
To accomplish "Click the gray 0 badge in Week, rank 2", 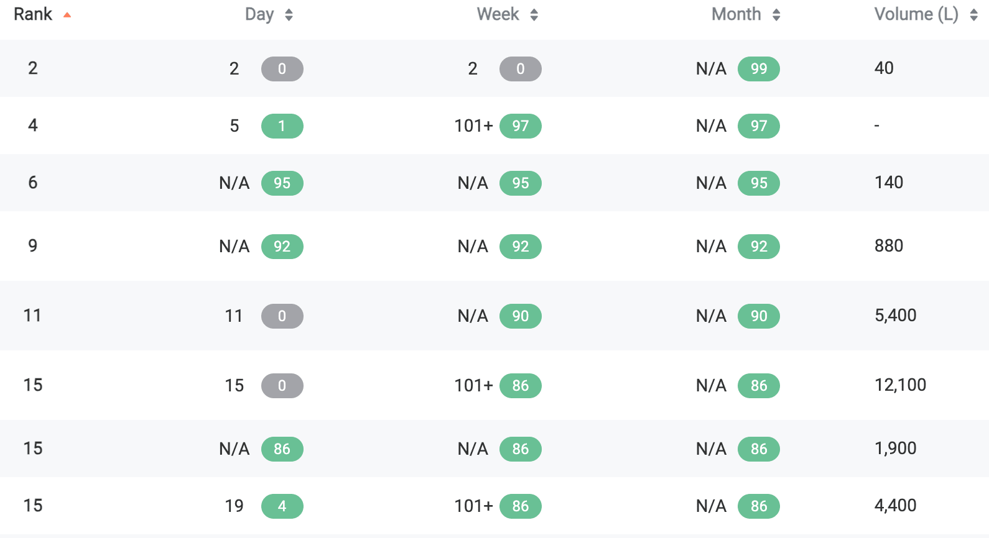I will click(x=520, y=69).
